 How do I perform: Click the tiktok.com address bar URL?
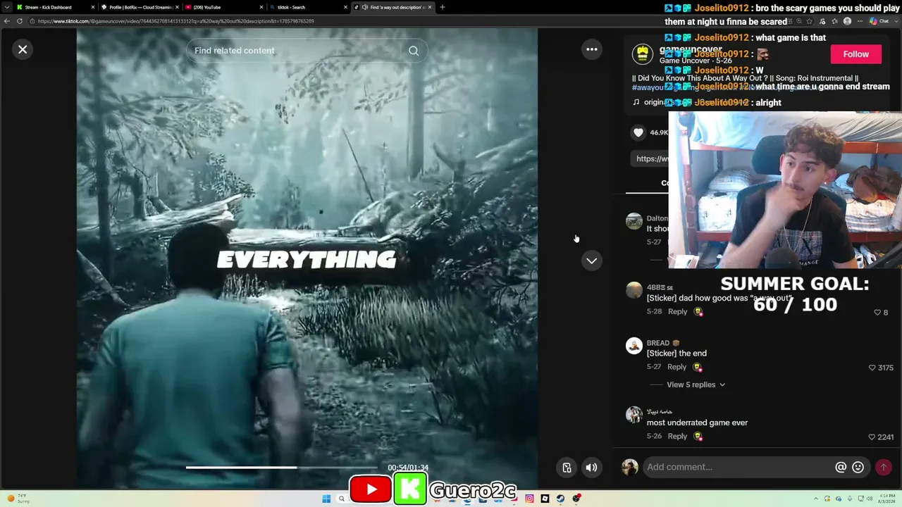tap(175, 21)
